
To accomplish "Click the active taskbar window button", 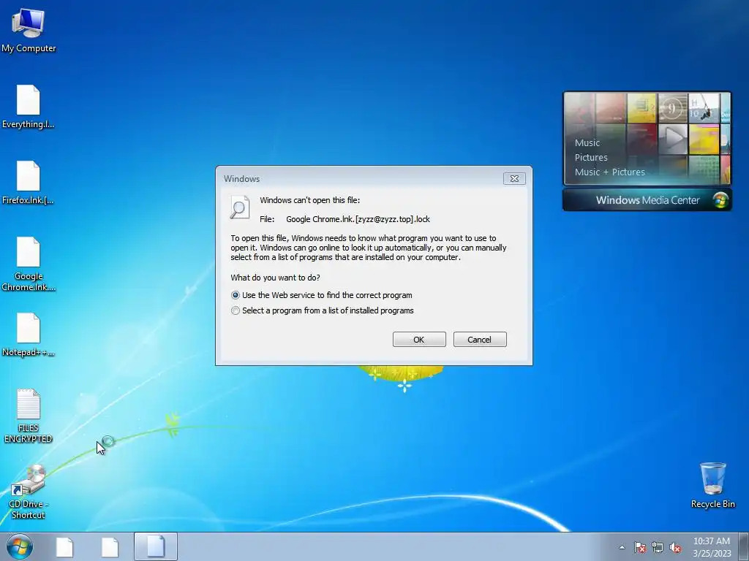I will [x=156, y=546].
